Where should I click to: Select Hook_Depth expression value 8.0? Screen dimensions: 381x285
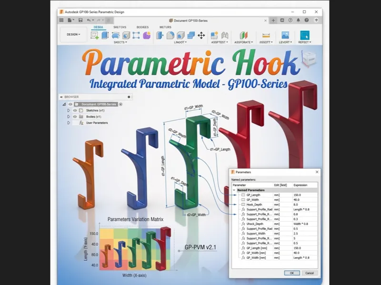click(296, 205)
